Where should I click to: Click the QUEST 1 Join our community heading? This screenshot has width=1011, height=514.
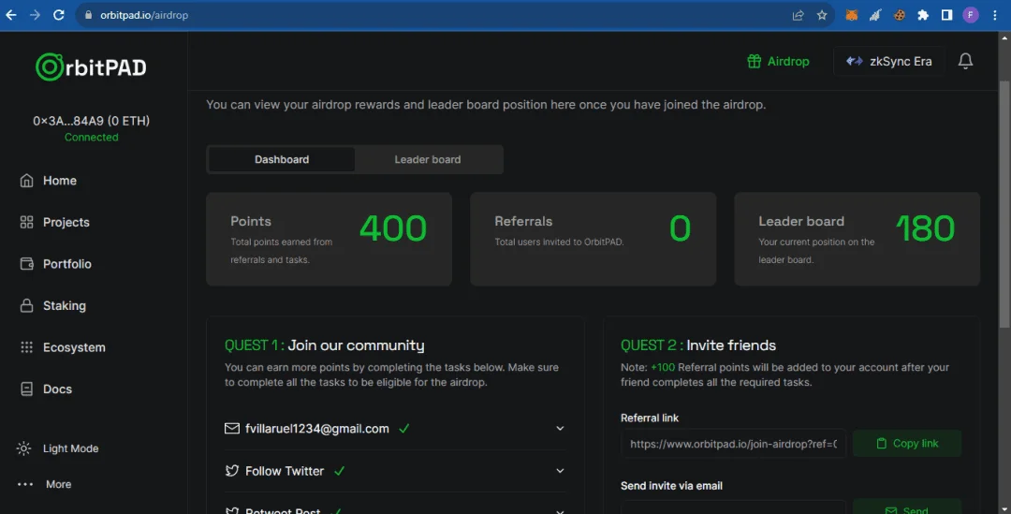coord(324,345)
